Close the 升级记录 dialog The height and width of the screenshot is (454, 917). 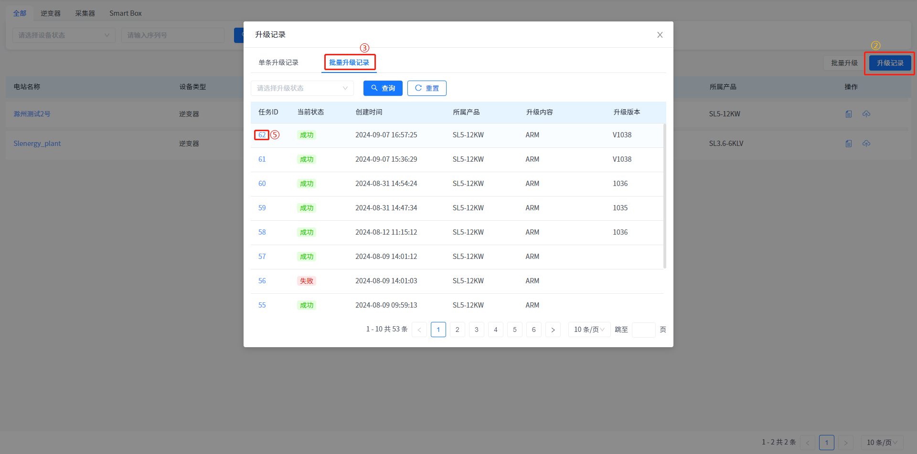coord(660,35)
